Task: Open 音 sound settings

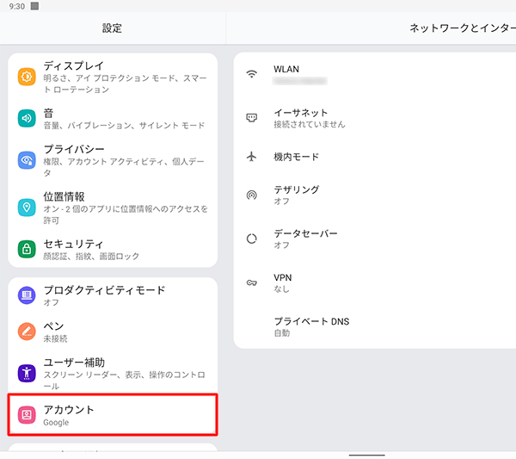Action: (113, 118)
